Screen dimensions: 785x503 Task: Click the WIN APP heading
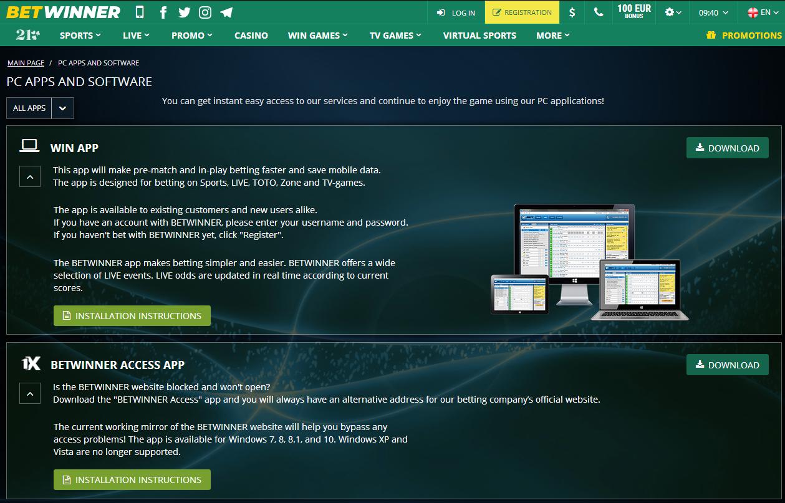pos(74,148)
